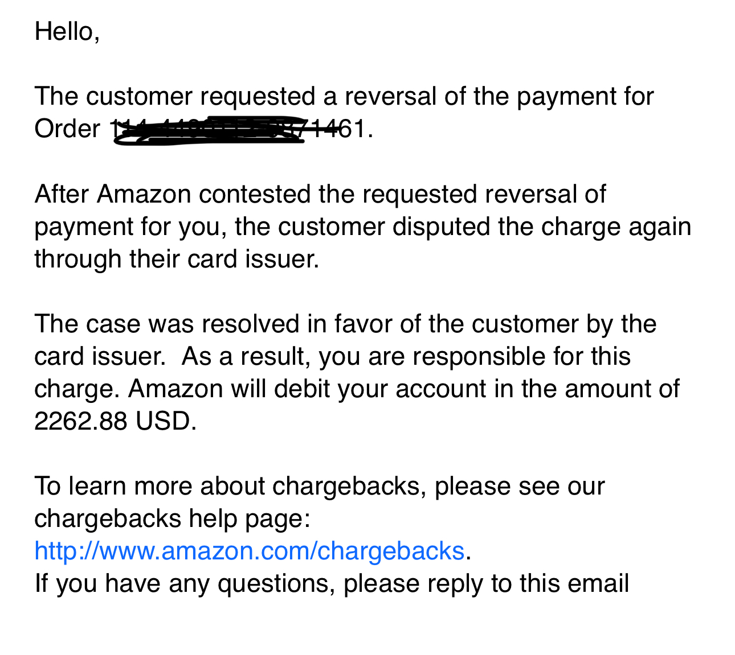
Task: Click the "card issuer. As a result" line
Action: 333,356
